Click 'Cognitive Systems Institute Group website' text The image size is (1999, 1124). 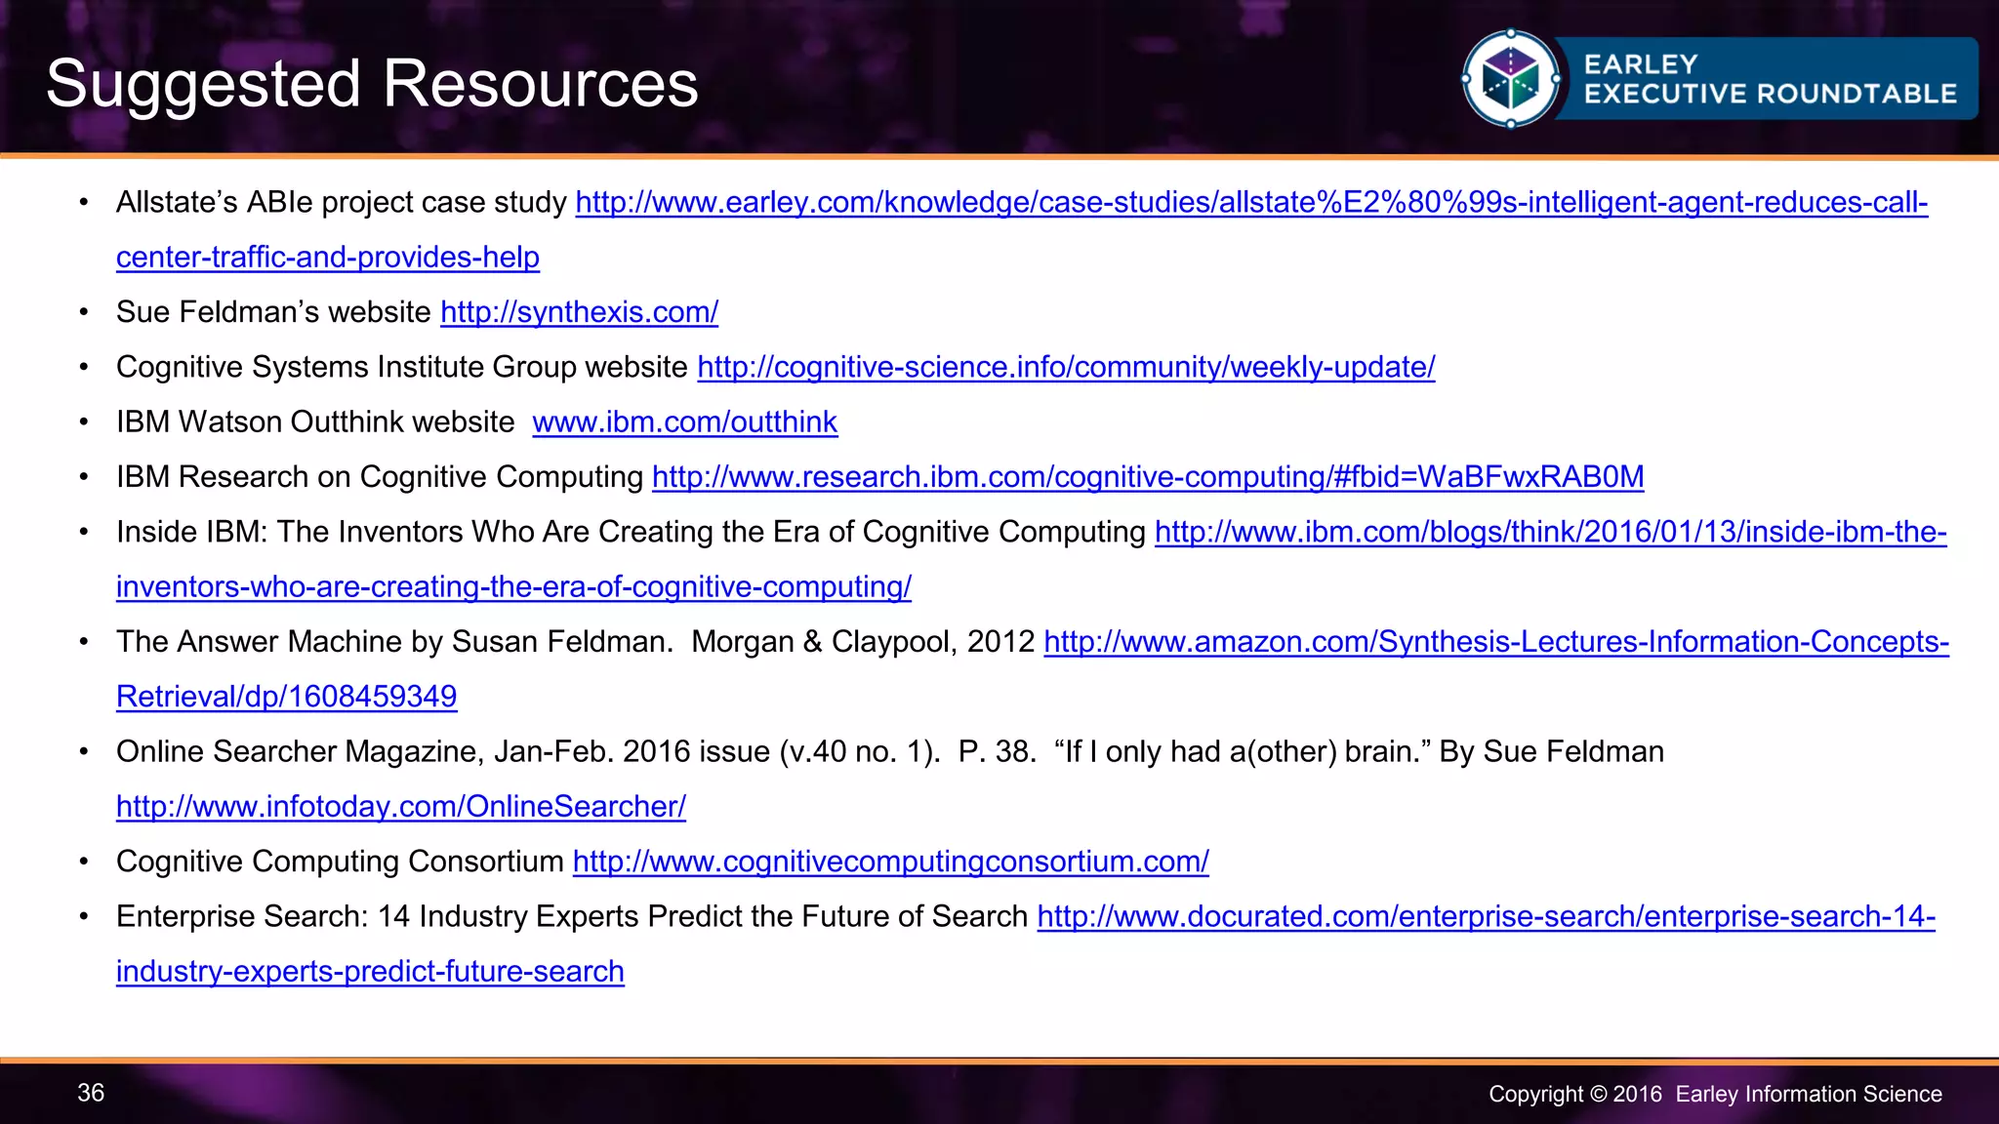[402, 367]
